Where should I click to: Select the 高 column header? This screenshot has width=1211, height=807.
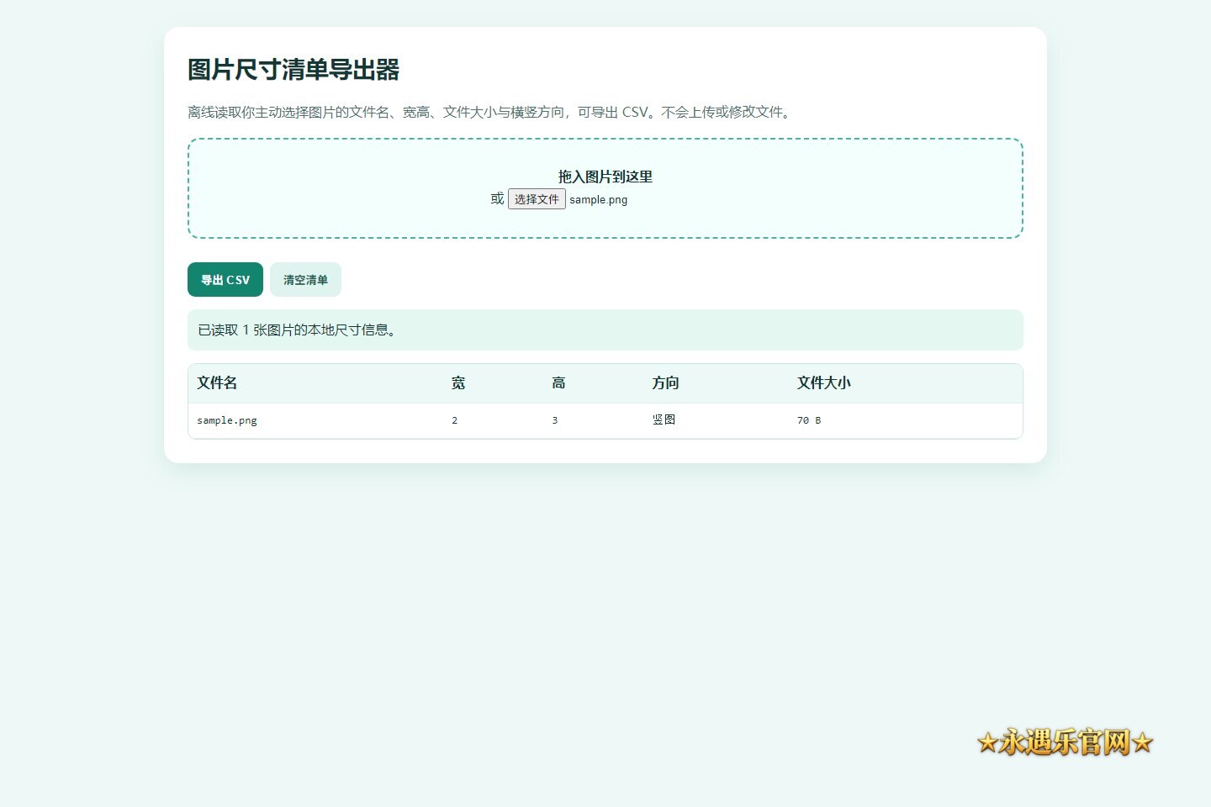[x=558, y=383]
